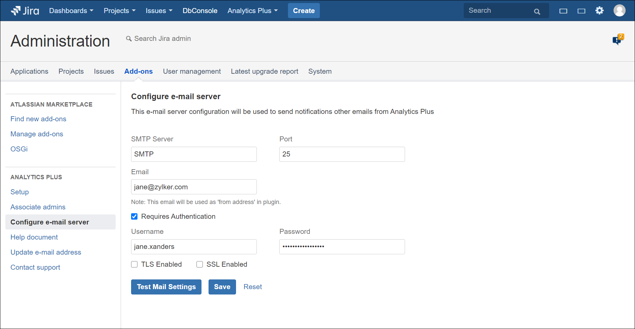
Task: Enable the TLS Enabled checkbox
Action: click(x=134, y=264)
